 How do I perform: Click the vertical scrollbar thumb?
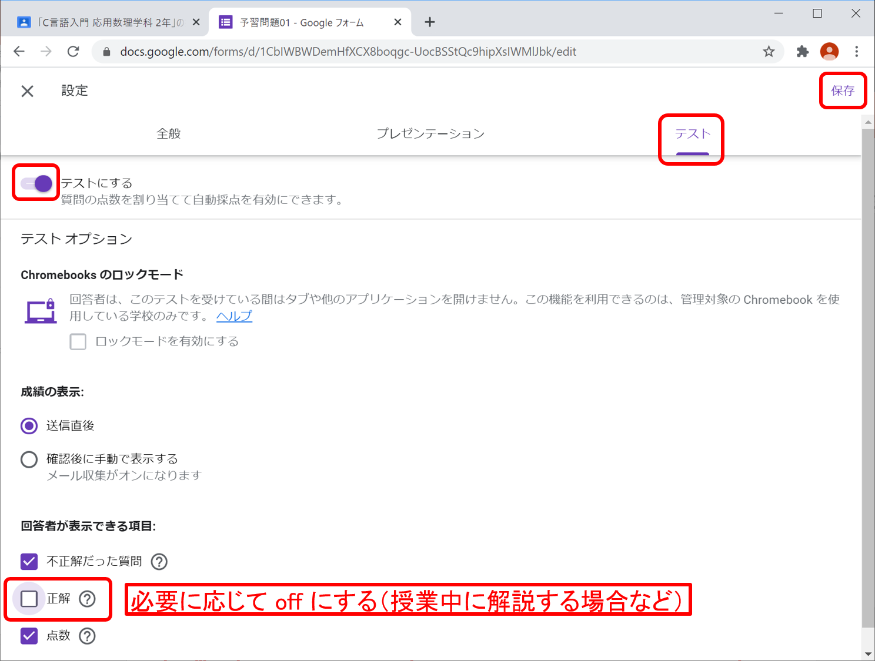(x=868, y=378)
